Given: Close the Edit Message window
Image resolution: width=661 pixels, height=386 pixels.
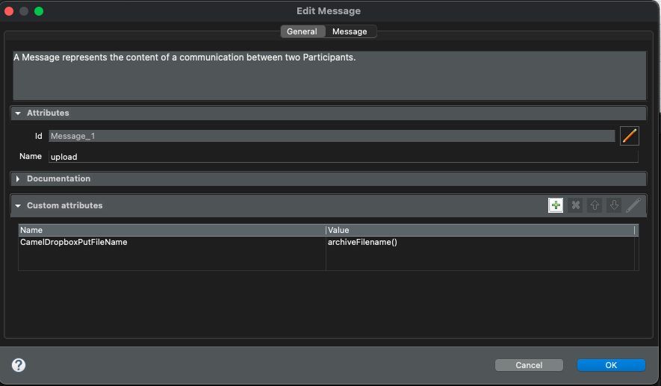Looking at the screenshot, I should pyautogui.click(x=9, y=11).
